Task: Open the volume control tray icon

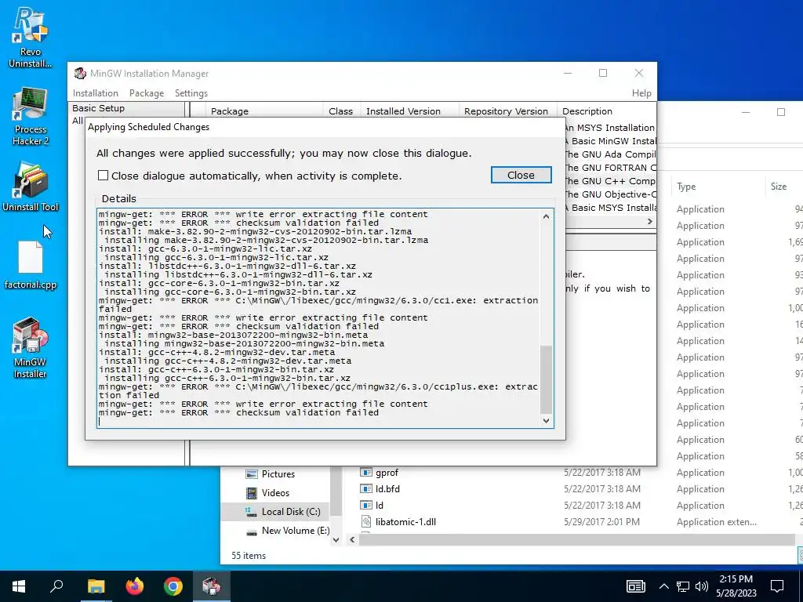Action: [x=702, y=586]
